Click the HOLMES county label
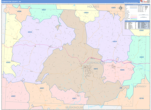 (x=93, y=7)
